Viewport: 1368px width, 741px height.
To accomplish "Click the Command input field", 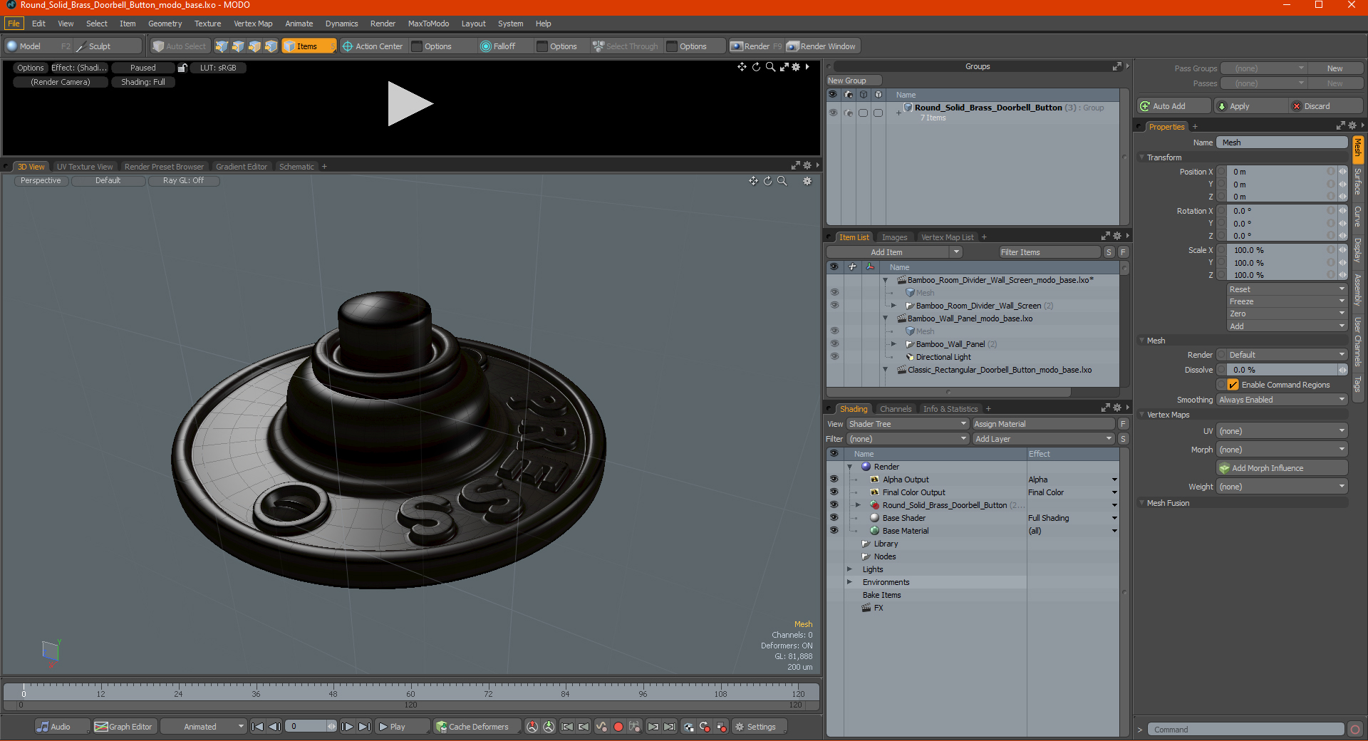I will click(x=1245, y=730).
